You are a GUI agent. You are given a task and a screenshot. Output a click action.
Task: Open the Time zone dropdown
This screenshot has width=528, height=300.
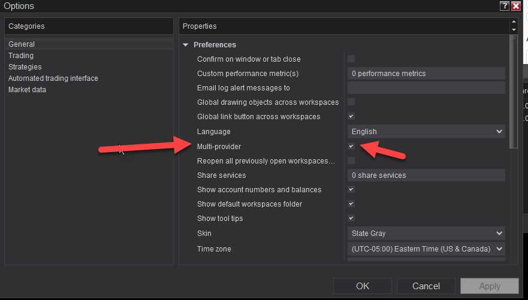[426, 249]
